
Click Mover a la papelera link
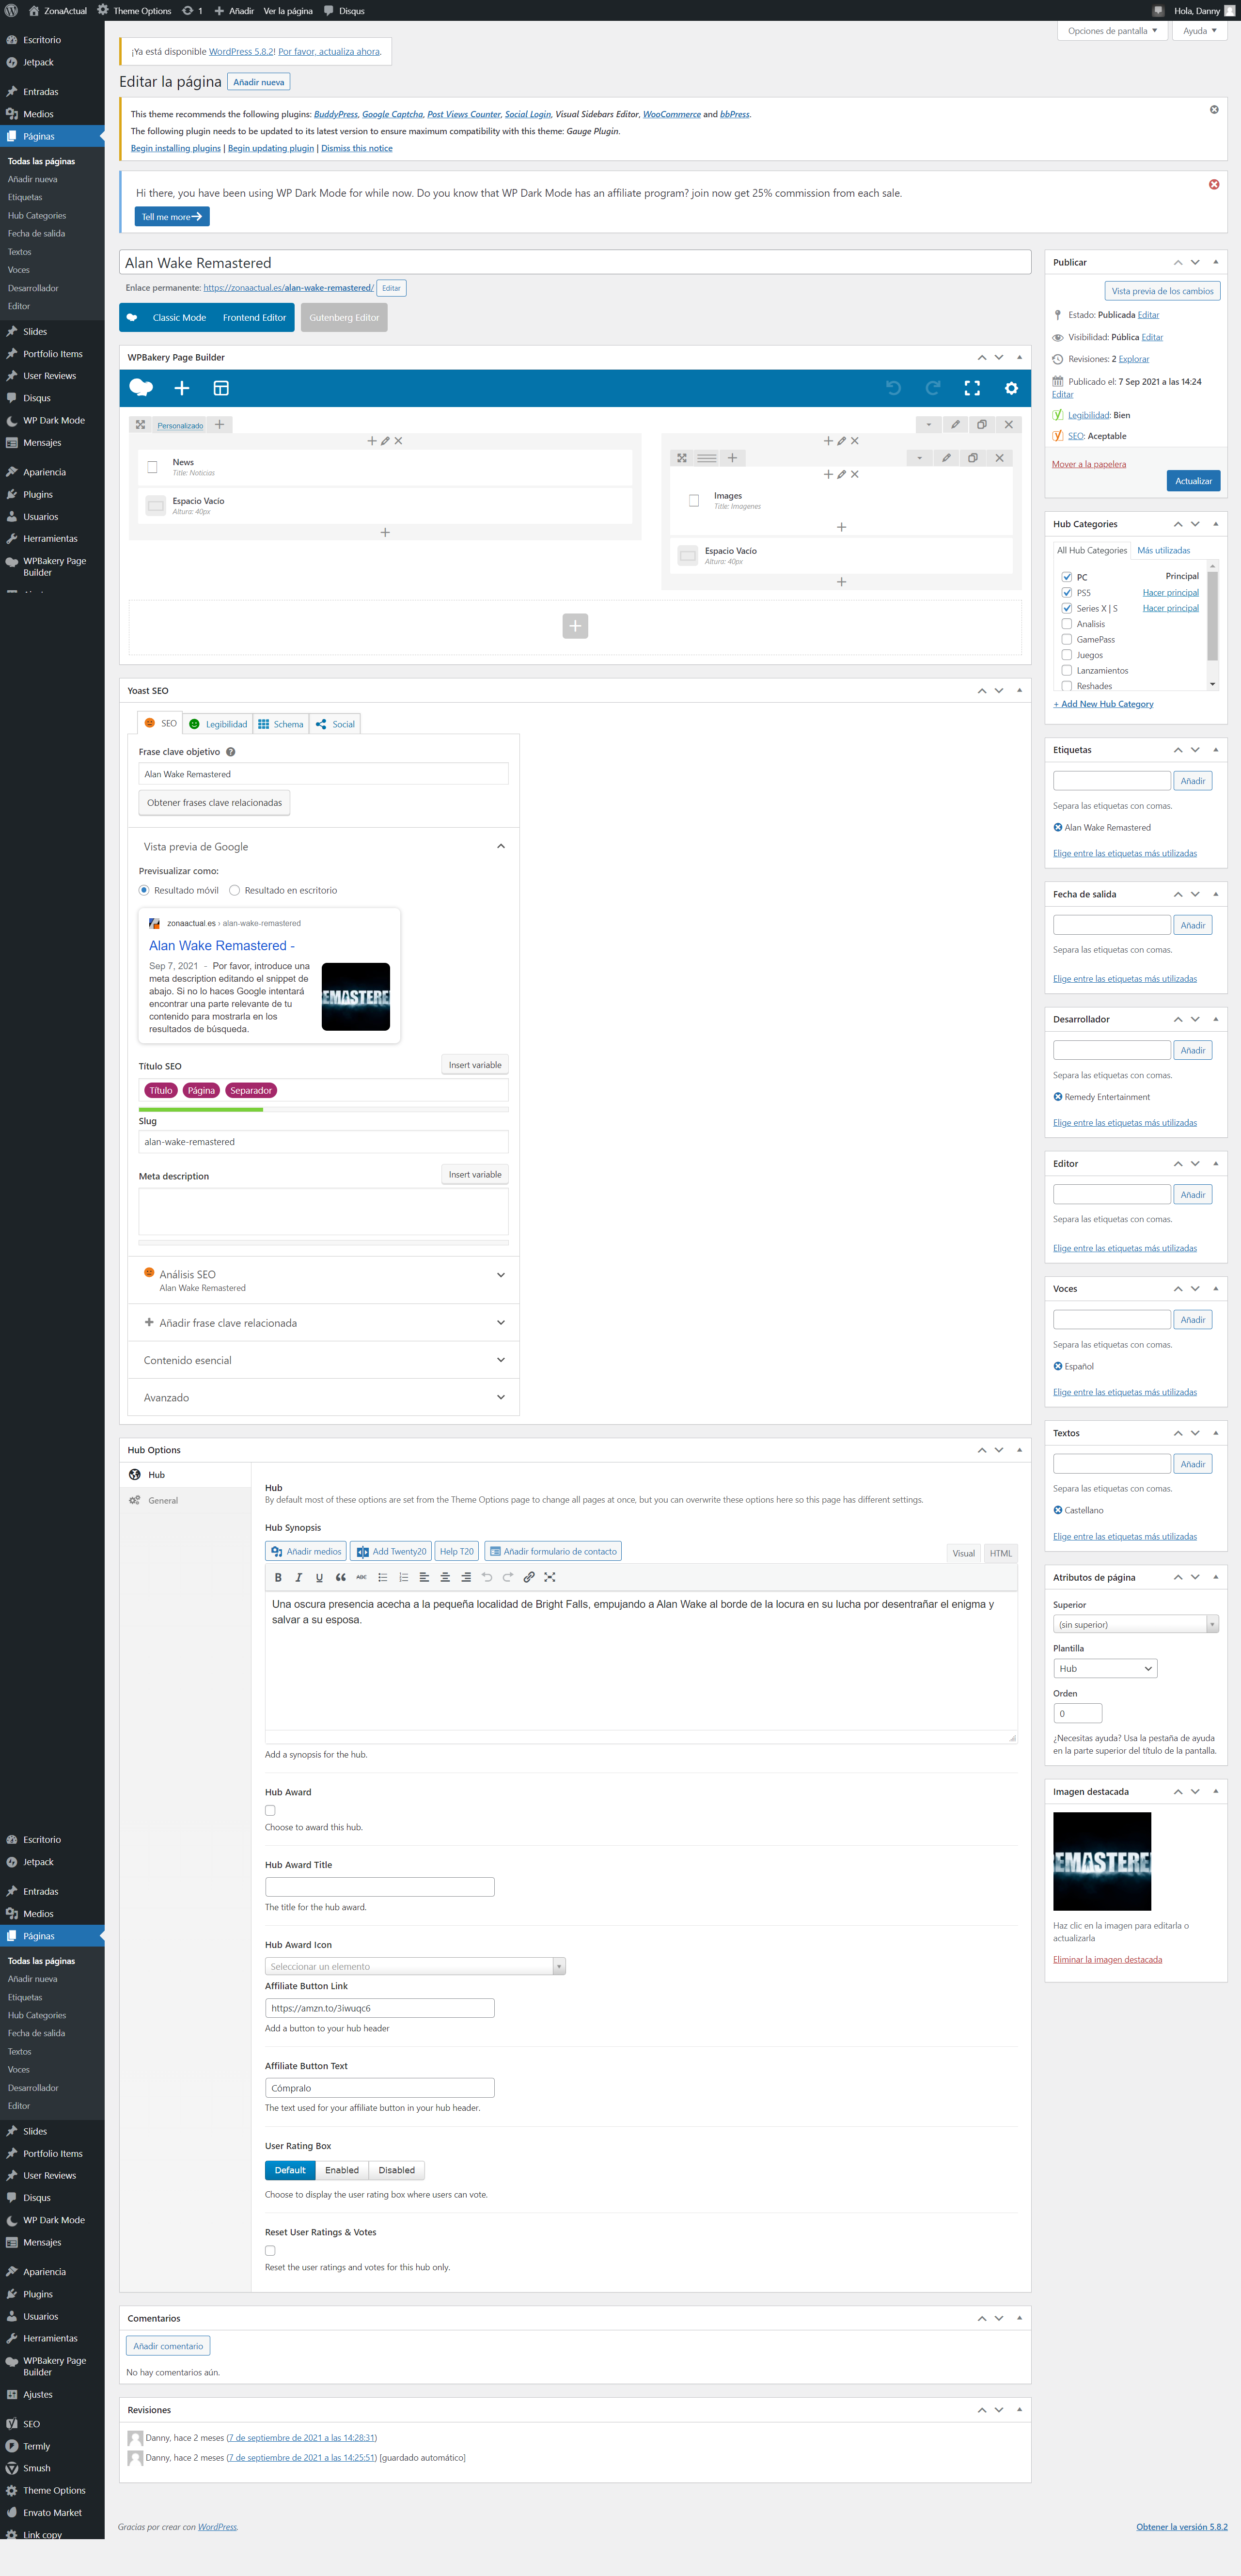(1088, 464)
